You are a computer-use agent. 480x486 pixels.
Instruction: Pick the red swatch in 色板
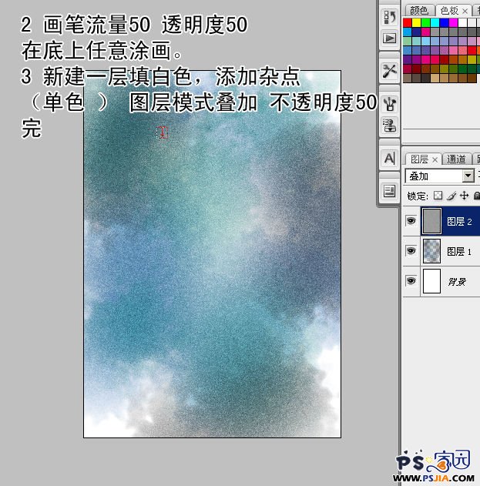click(x=408, y=22)
